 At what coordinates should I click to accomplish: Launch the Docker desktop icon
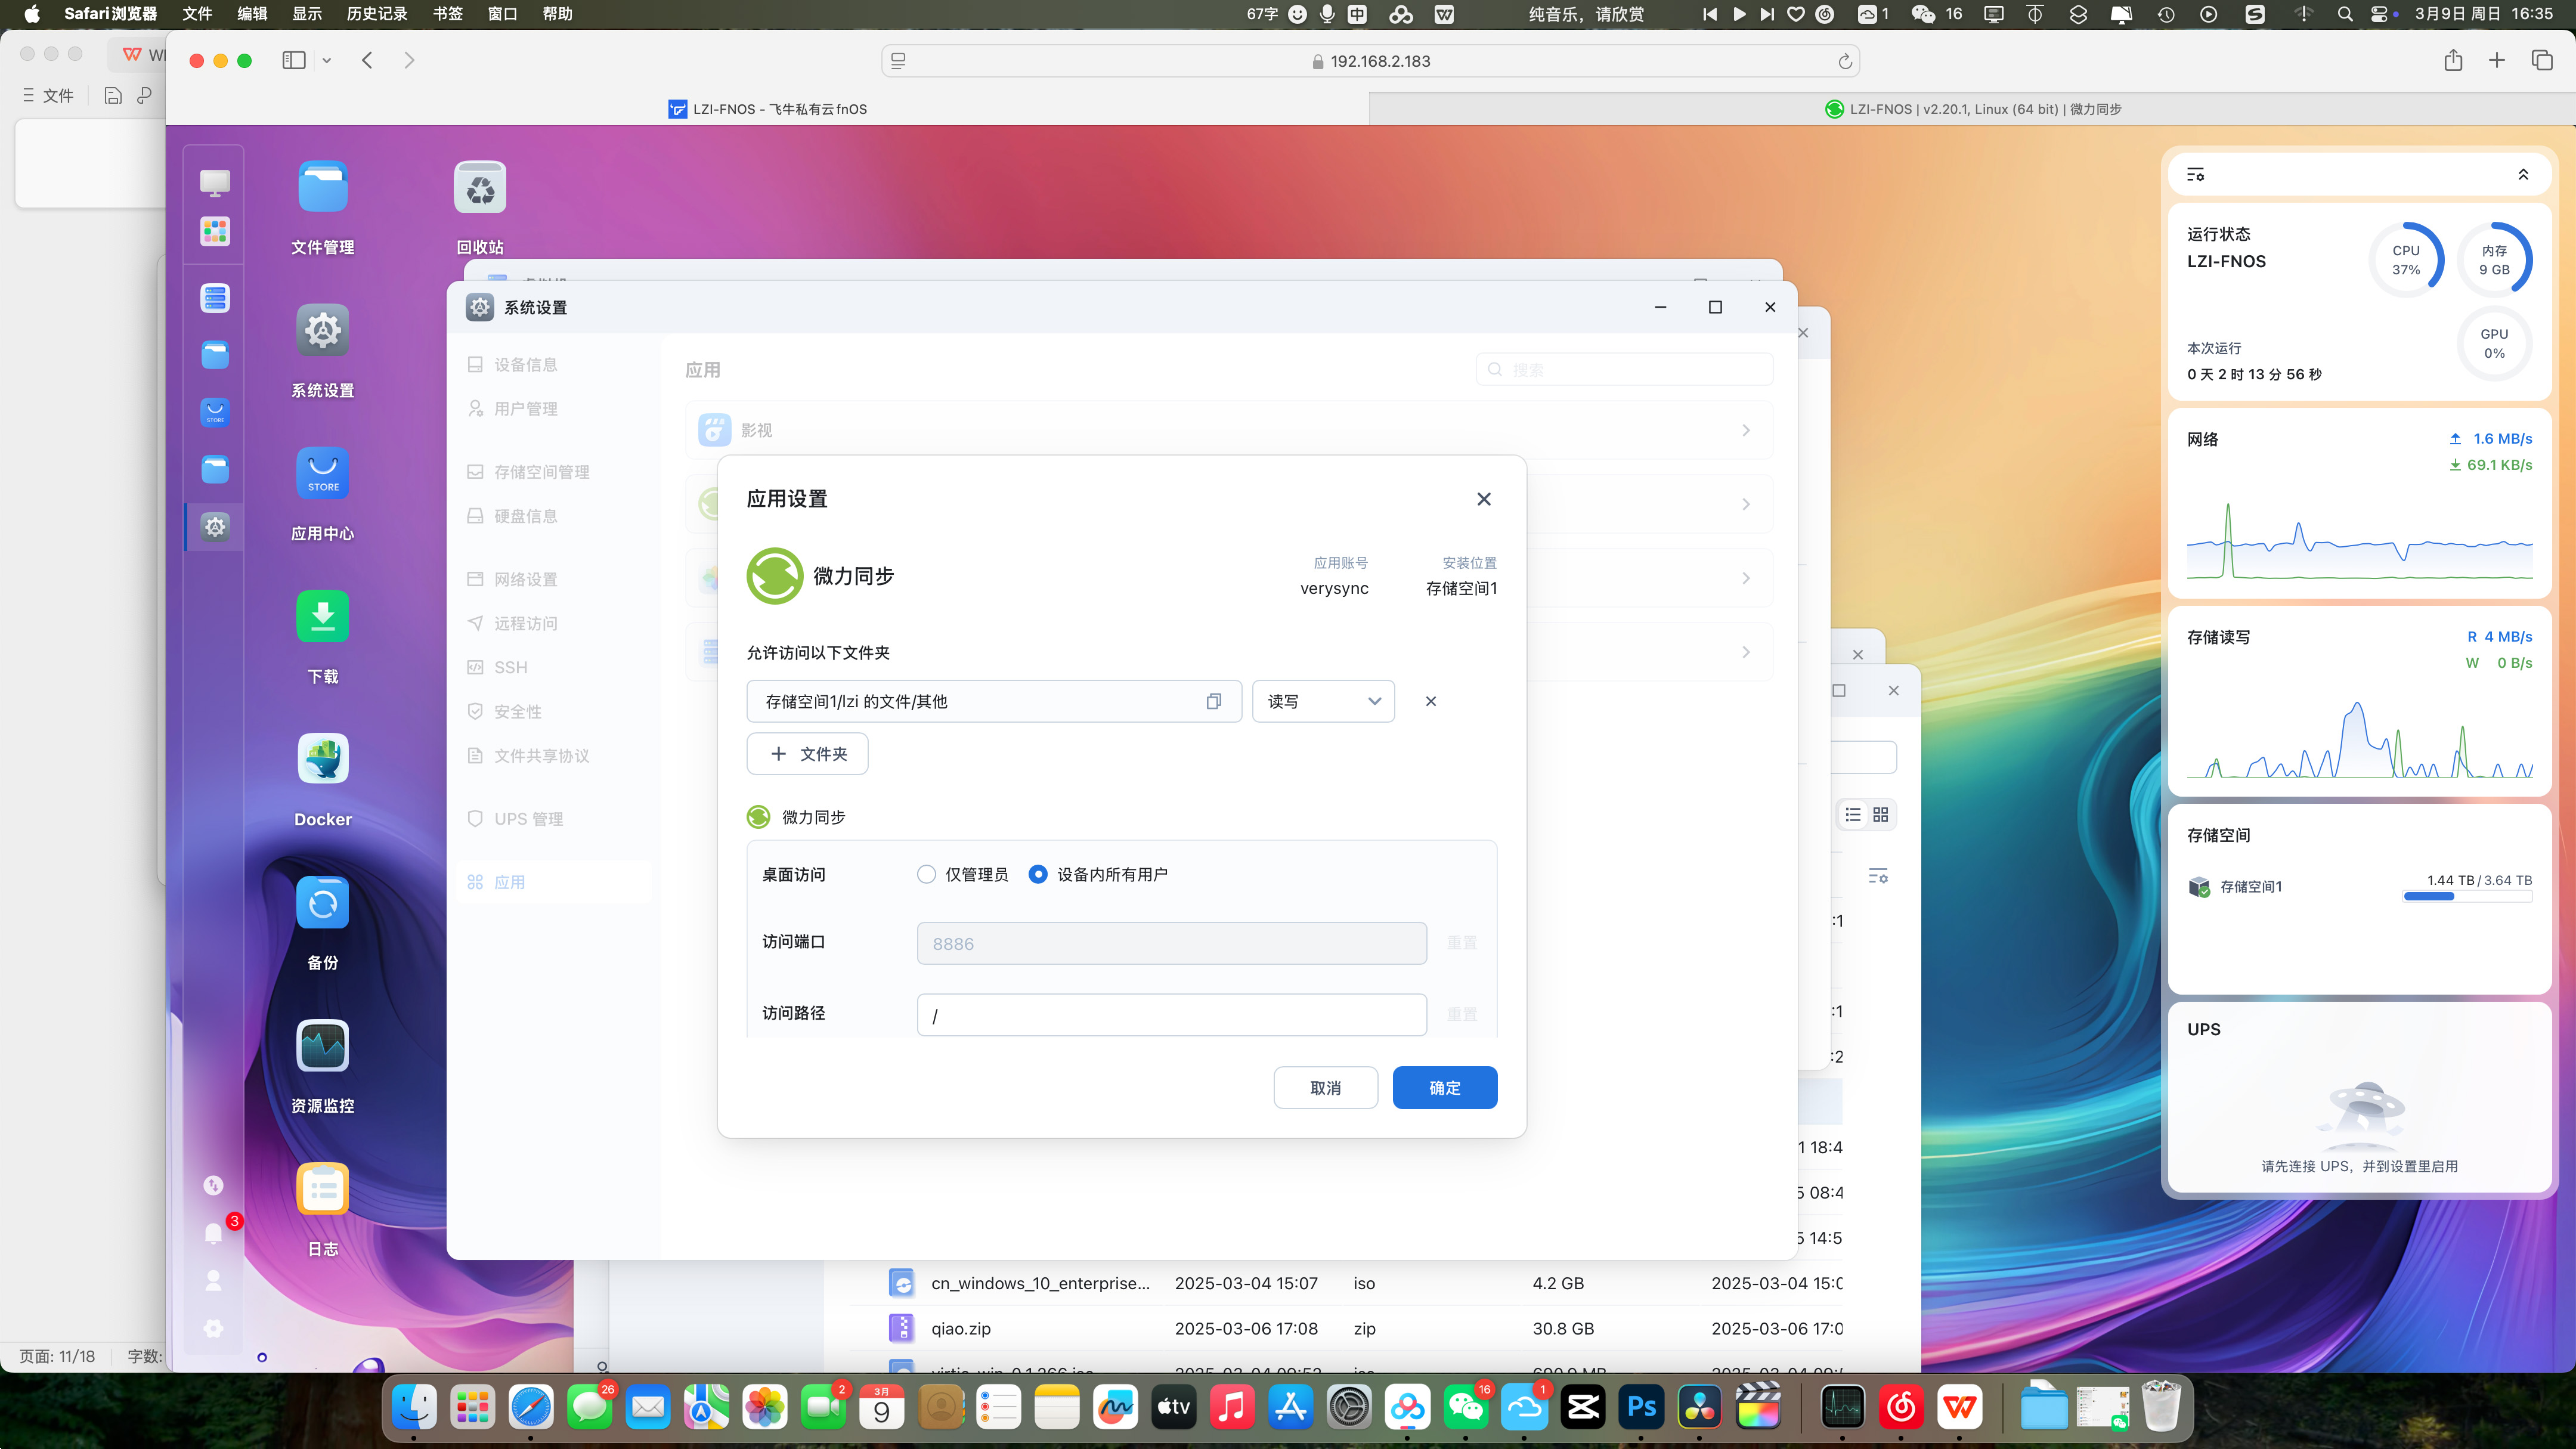[x=322, y=760]
